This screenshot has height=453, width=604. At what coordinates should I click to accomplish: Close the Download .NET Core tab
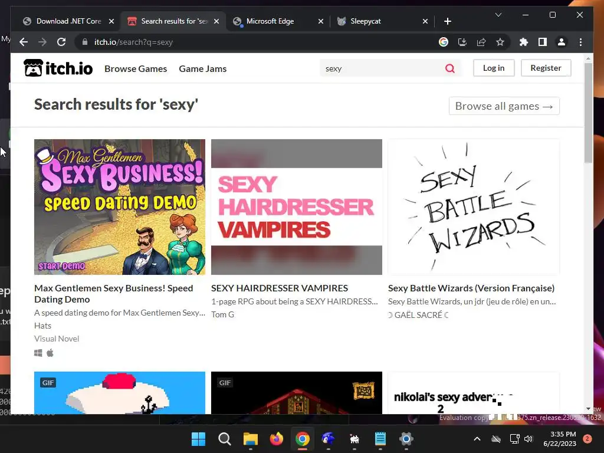pos(111,21)
